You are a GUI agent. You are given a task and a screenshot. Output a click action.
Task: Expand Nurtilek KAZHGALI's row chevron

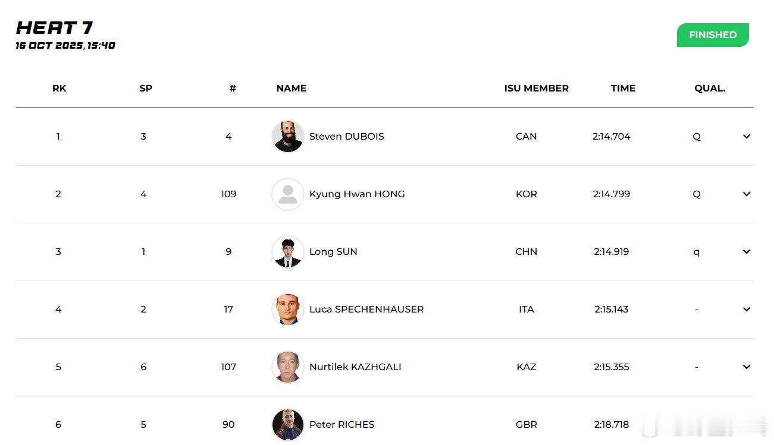(747, 367)
